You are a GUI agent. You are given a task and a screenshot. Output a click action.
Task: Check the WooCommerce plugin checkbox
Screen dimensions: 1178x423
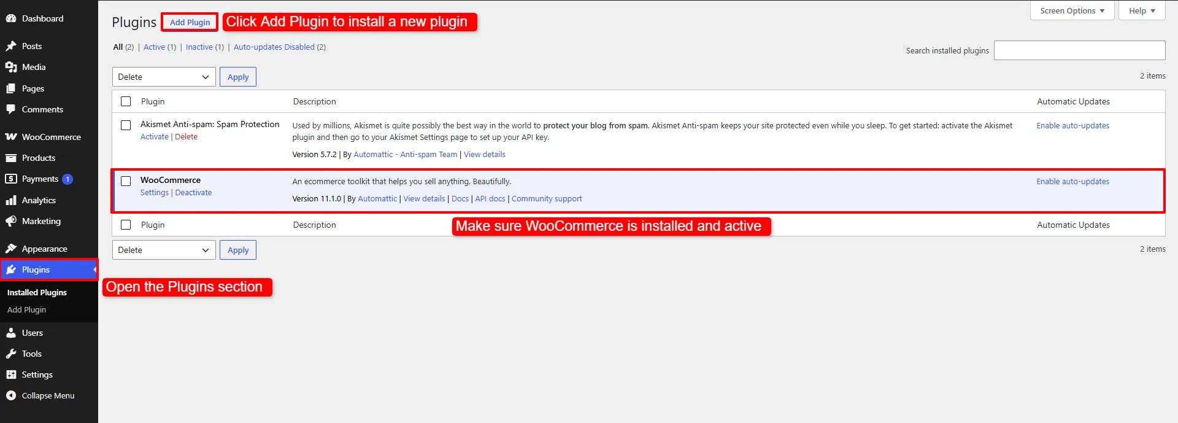click(126, 181)
